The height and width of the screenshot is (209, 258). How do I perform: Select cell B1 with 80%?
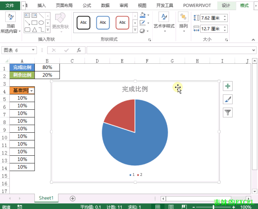click(x=47, y=67)
